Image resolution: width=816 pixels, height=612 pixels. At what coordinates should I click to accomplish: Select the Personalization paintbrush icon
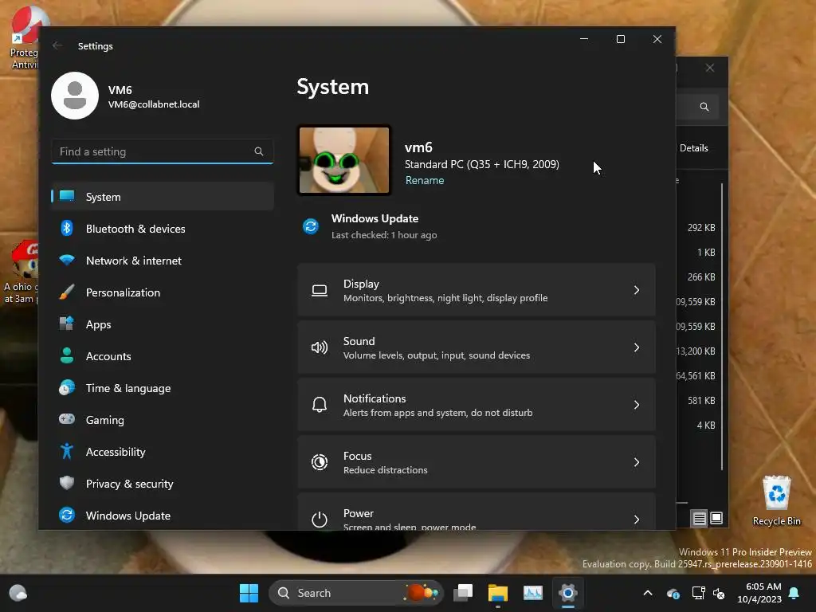tap(67, 292)
